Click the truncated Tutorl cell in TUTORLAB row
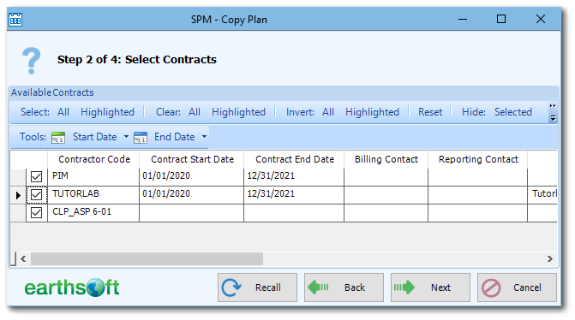 [542, 195]
